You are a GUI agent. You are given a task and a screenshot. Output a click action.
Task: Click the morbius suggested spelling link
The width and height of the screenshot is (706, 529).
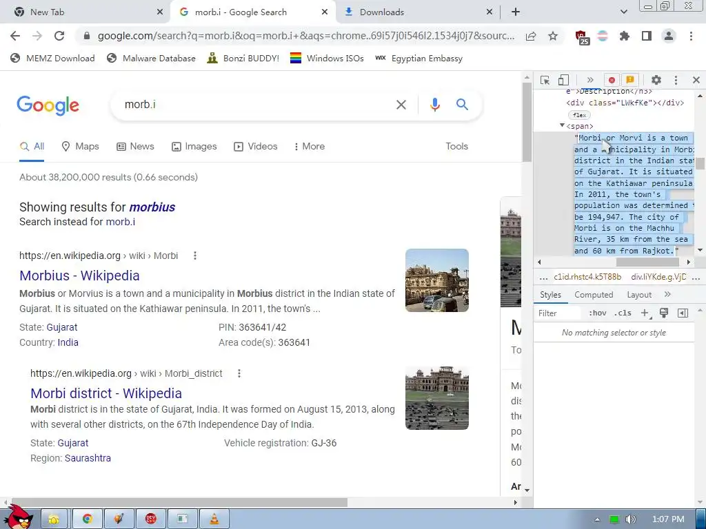152,207
